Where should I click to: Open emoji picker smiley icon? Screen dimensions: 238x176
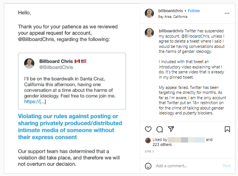pos(149,166)
